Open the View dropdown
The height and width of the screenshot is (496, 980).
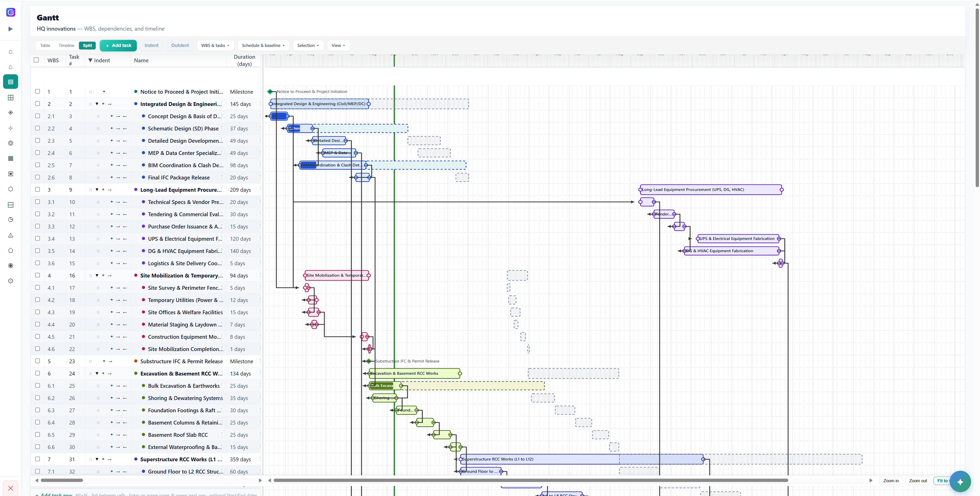point(338,46)
